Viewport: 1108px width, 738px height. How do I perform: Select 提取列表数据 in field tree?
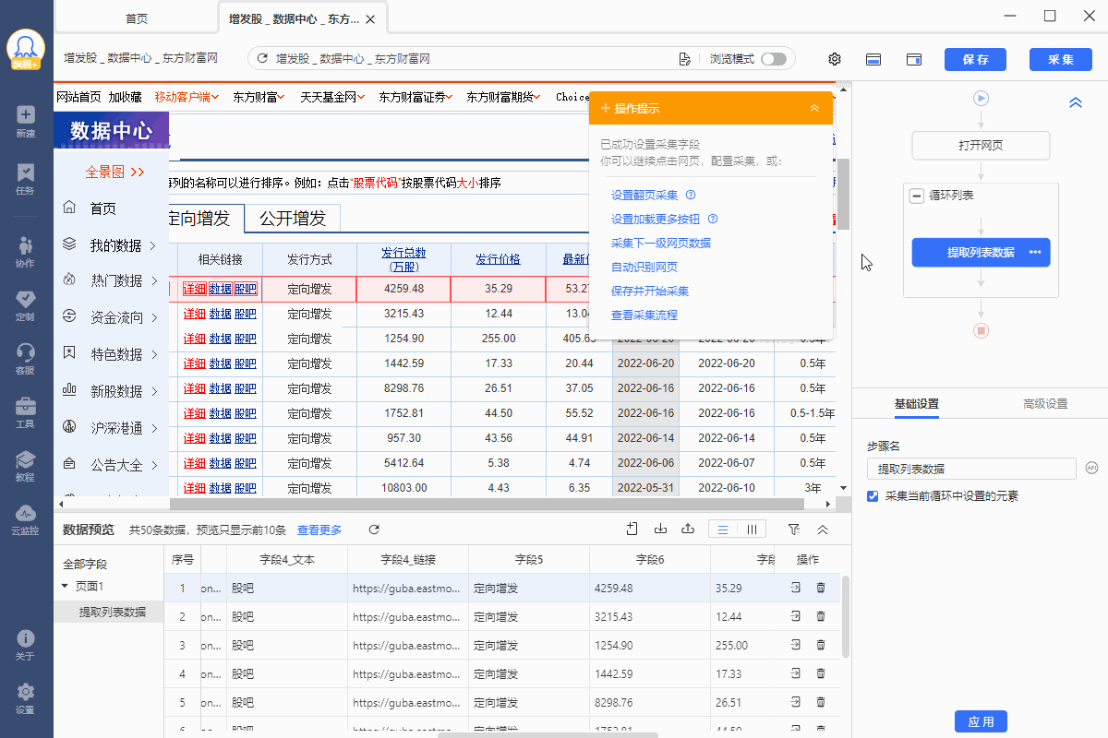(x=112, y=612)
